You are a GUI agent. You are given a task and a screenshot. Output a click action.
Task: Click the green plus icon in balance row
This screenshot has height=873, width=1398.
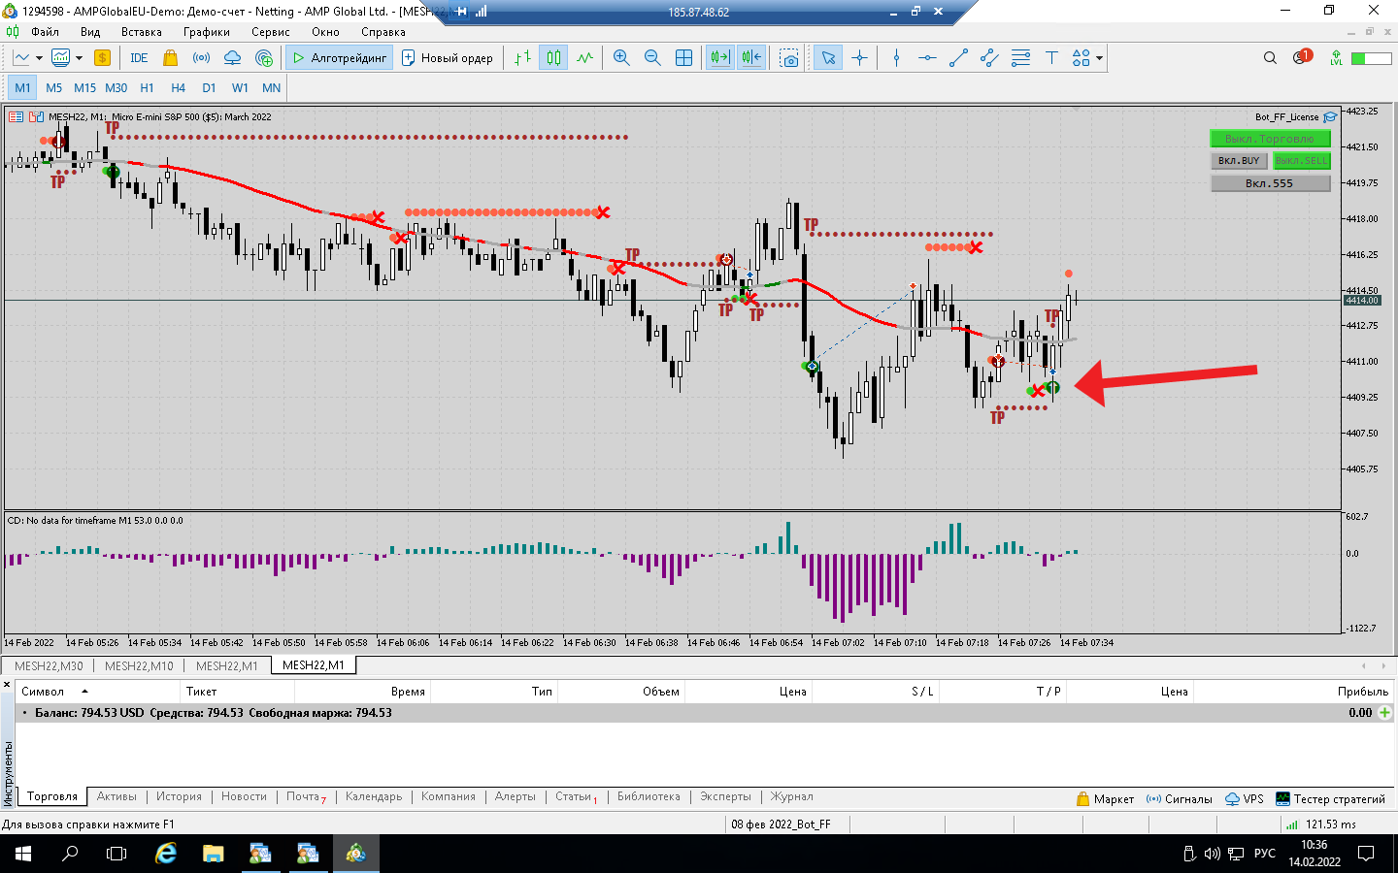1384,712
